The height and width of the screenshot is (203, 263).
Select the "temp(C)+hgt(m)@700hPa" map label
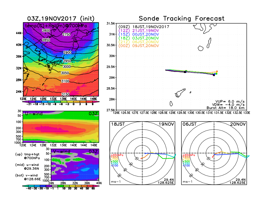click(56, 26)
